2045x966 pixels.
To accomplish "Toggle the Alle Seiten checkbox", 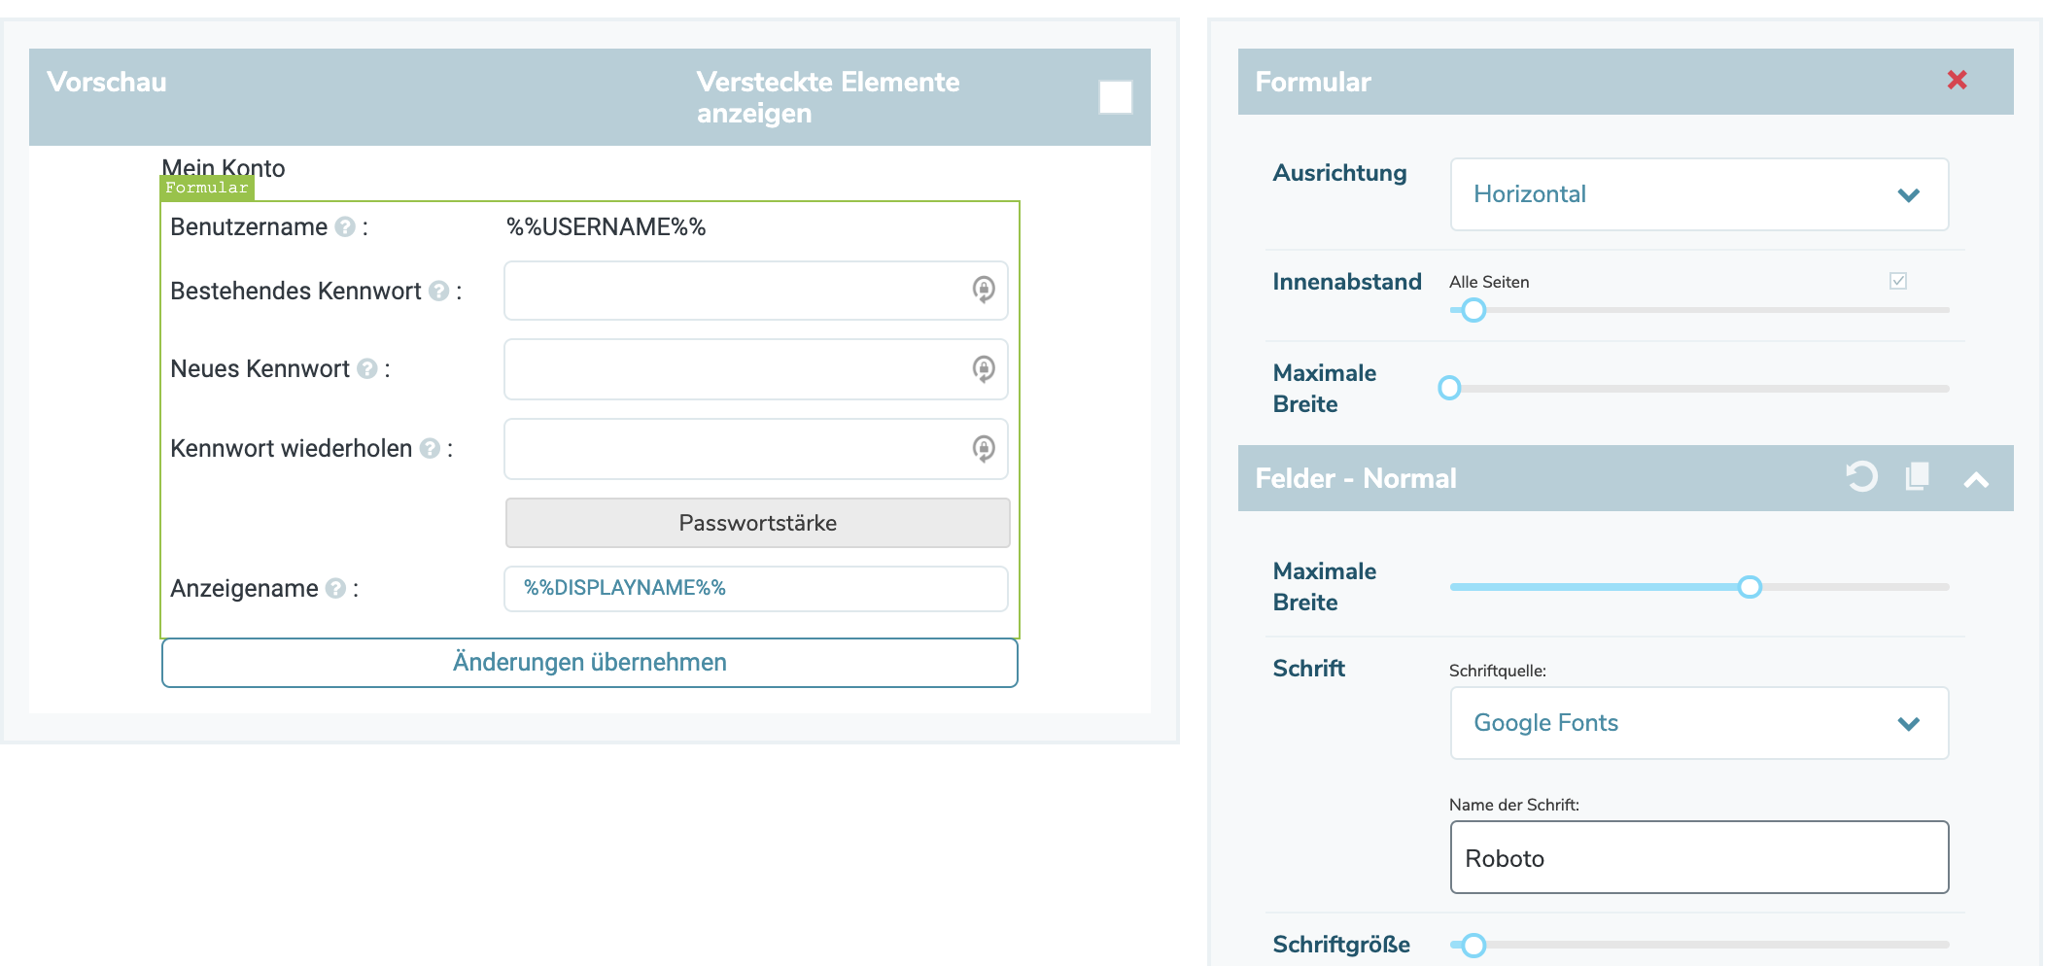I will tap(1897, 281).
